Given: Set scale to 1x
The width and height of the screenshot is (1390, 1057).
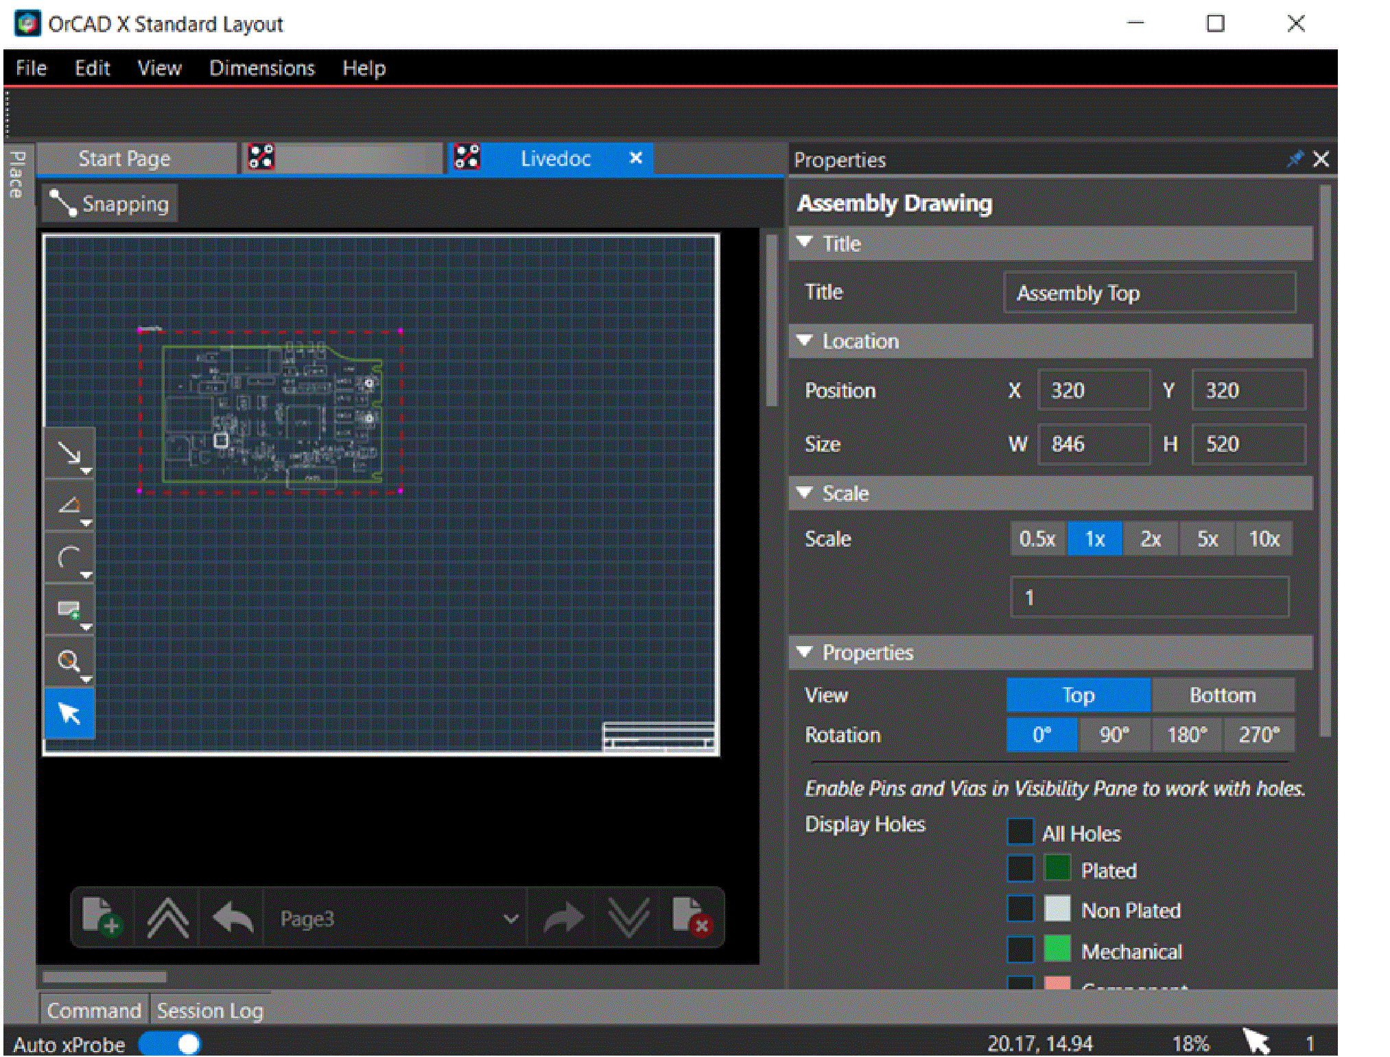Looking at the screenshot, I should point(1095,538).
